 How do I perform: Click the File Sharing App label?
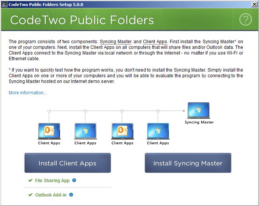point(52,181)
